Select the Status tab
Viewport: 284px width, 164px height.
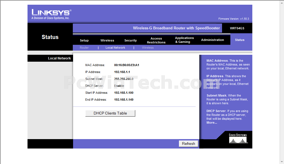(x=240, y=40)
